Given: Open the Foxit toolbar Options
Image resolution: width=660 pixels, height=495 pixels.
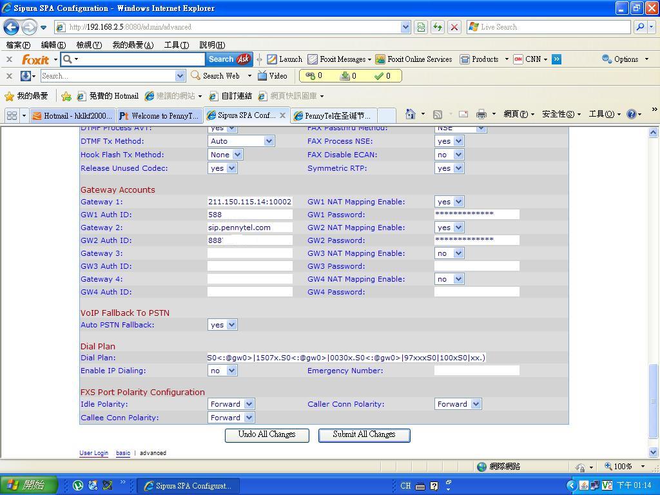Looking at the screenshot, I should 625,59.
